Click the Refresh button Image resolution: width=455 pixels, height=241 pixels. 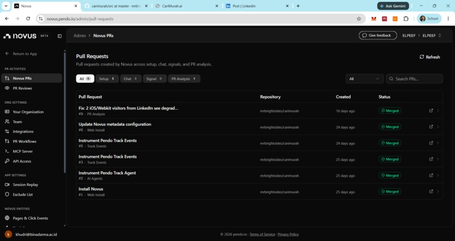coord(430,57)
